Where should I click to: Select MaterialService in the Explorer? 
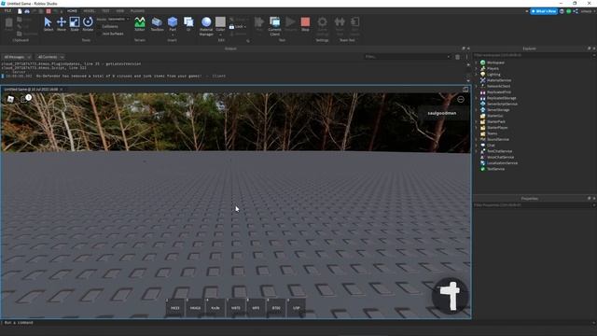(x=499, y=80)
